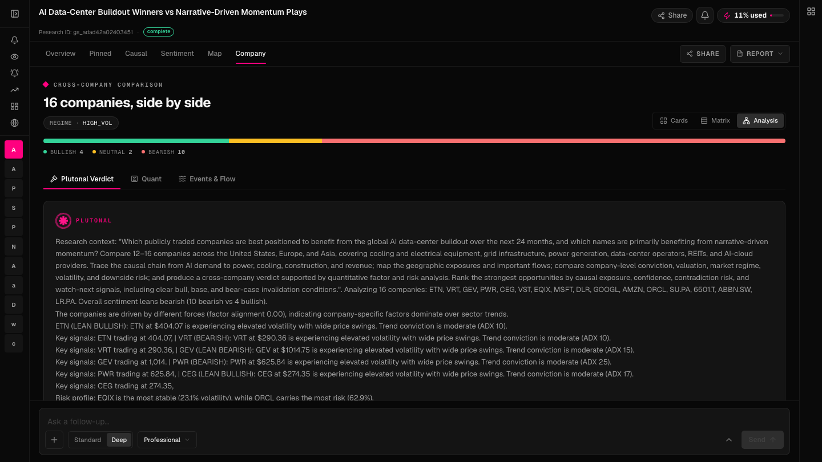Select the D research item in sidebar
Screen dimensions: 822x462
14,305
